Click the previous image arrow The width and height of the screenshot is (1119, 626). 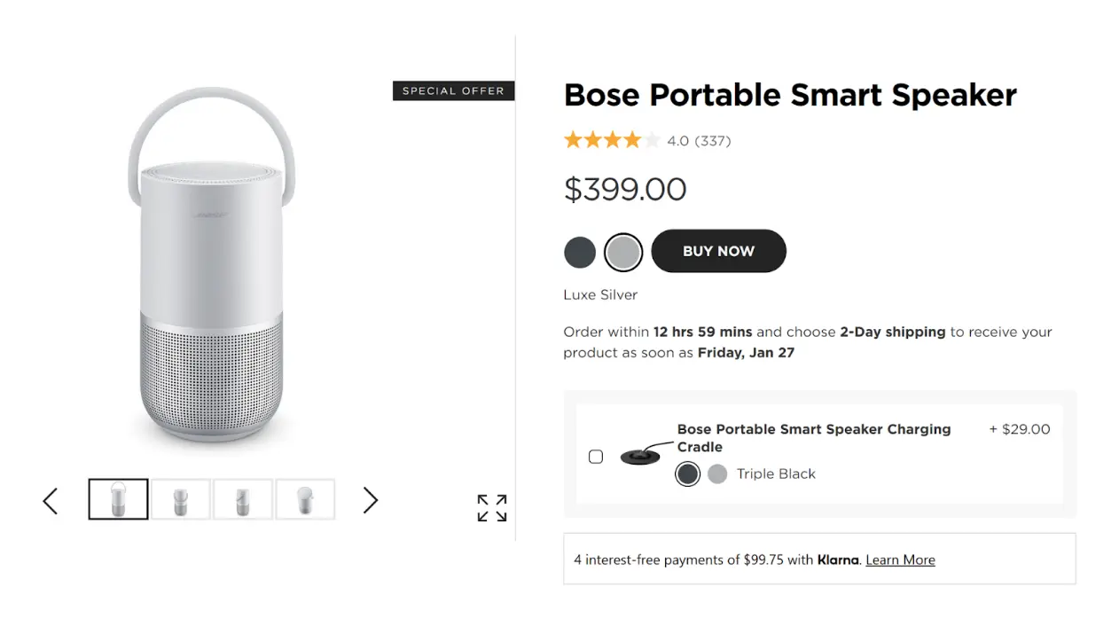[x=50, y=500]
